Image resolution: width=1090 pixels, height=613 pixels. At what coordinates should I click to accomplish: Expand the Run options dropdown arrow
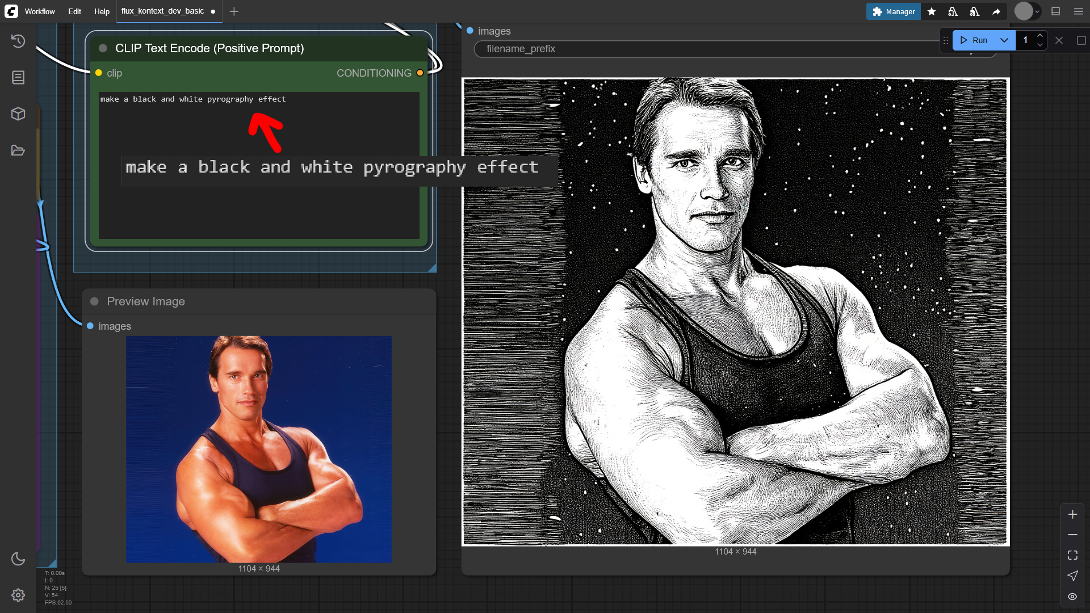[1004, 40]
